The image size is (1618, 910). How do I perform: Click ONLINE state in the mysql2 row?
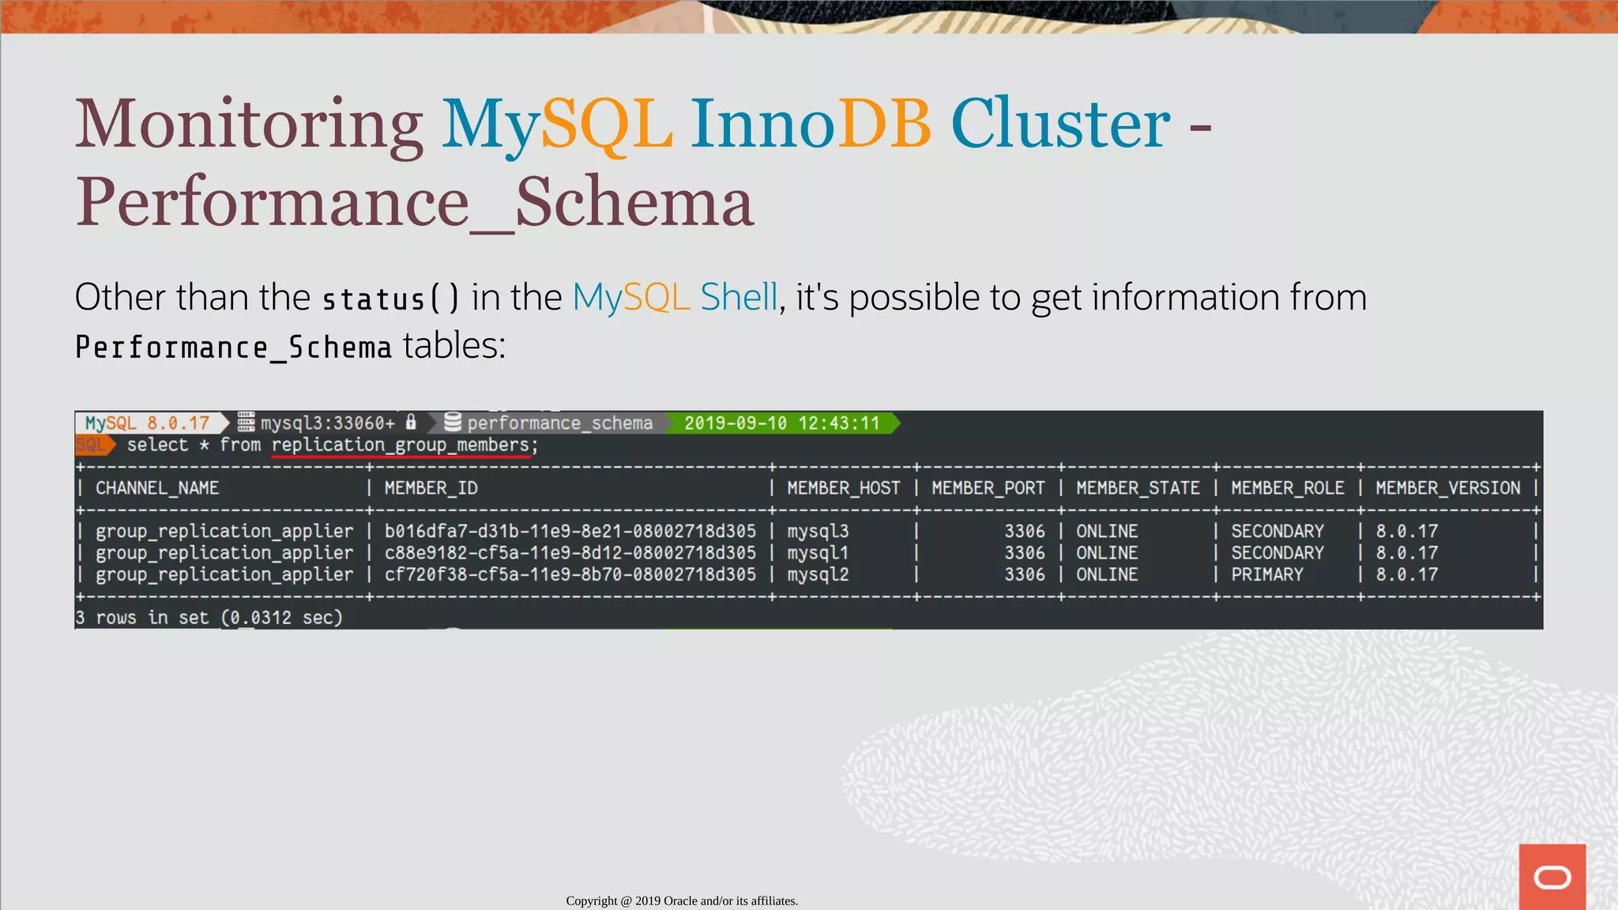point(1107,574)
